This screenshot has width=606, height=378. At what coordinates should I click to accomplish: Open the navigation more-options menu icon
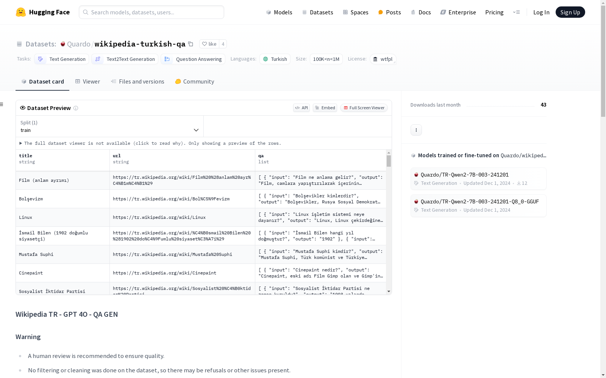[516, 12]
